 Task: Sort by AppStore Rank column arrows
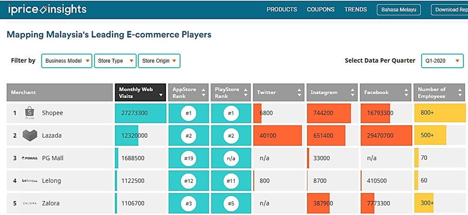coord(203,92)
